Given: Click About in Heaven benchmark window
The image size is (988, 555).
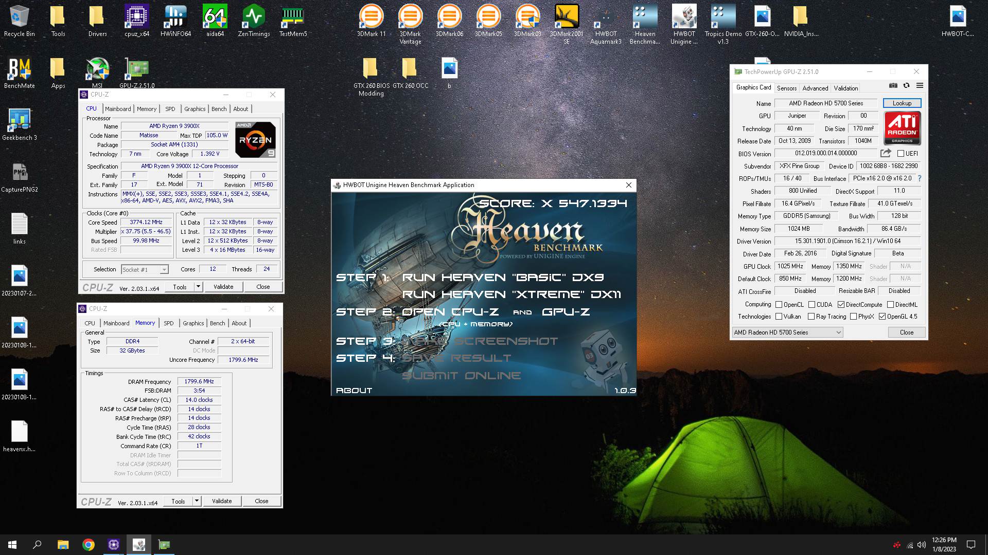Looking at the screenshot, I should 354,391.
